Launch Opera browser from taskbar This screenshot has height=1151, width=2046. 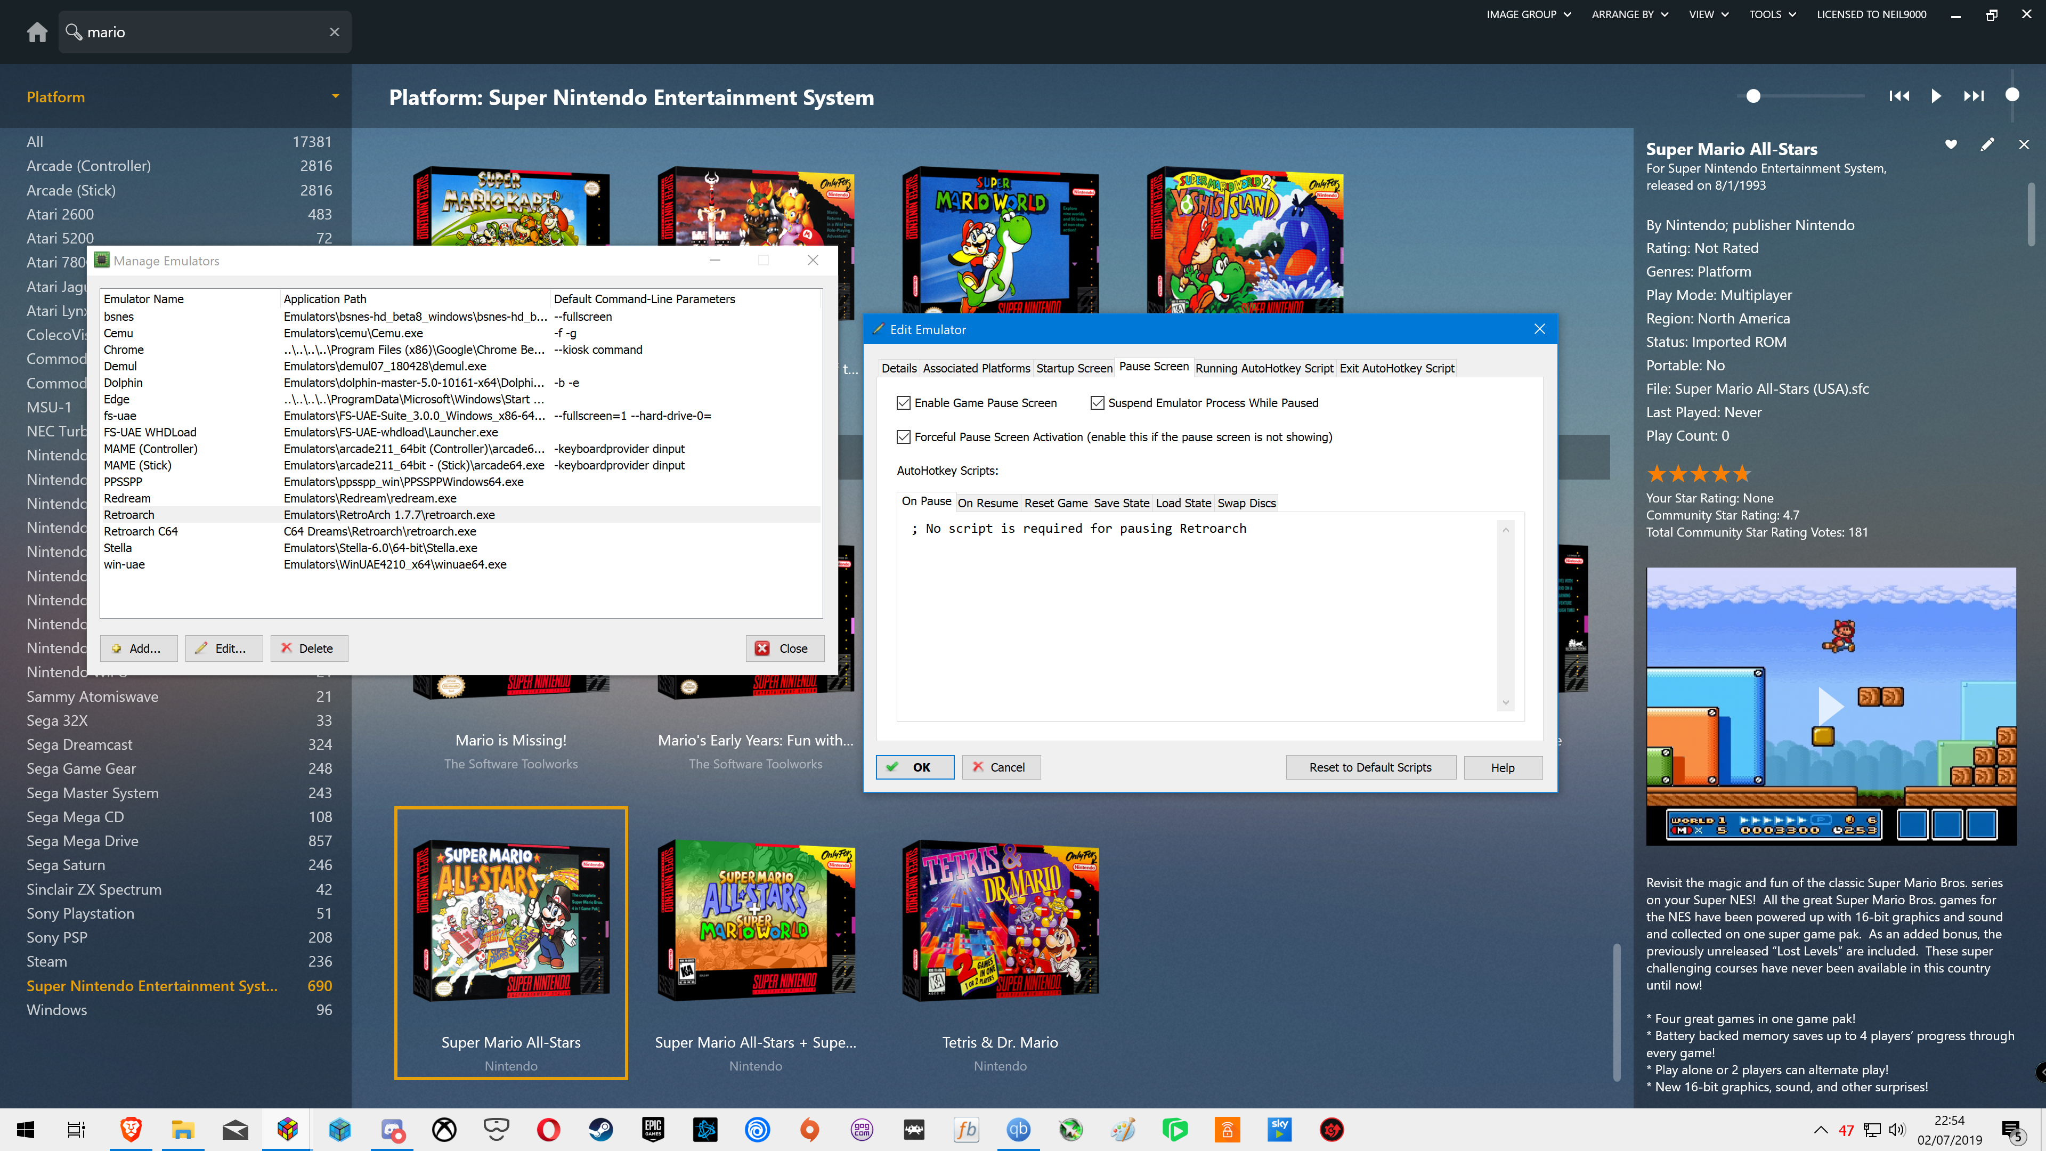click(x=548, y=1130)
